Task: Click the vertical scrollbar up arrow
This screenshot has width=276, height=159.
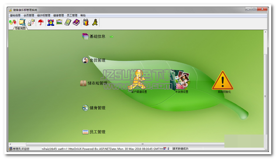Action: point(265,32)
